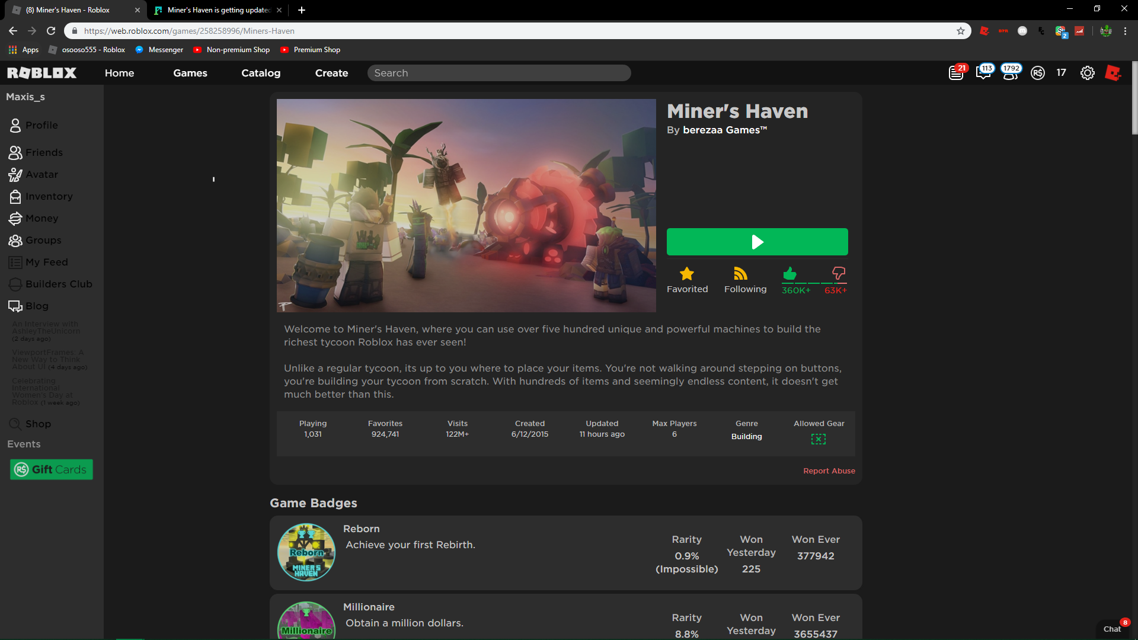Click the Report Abuse link
Screen dimensions: 1138x640
pyautogui.click(x=829, y=471)
